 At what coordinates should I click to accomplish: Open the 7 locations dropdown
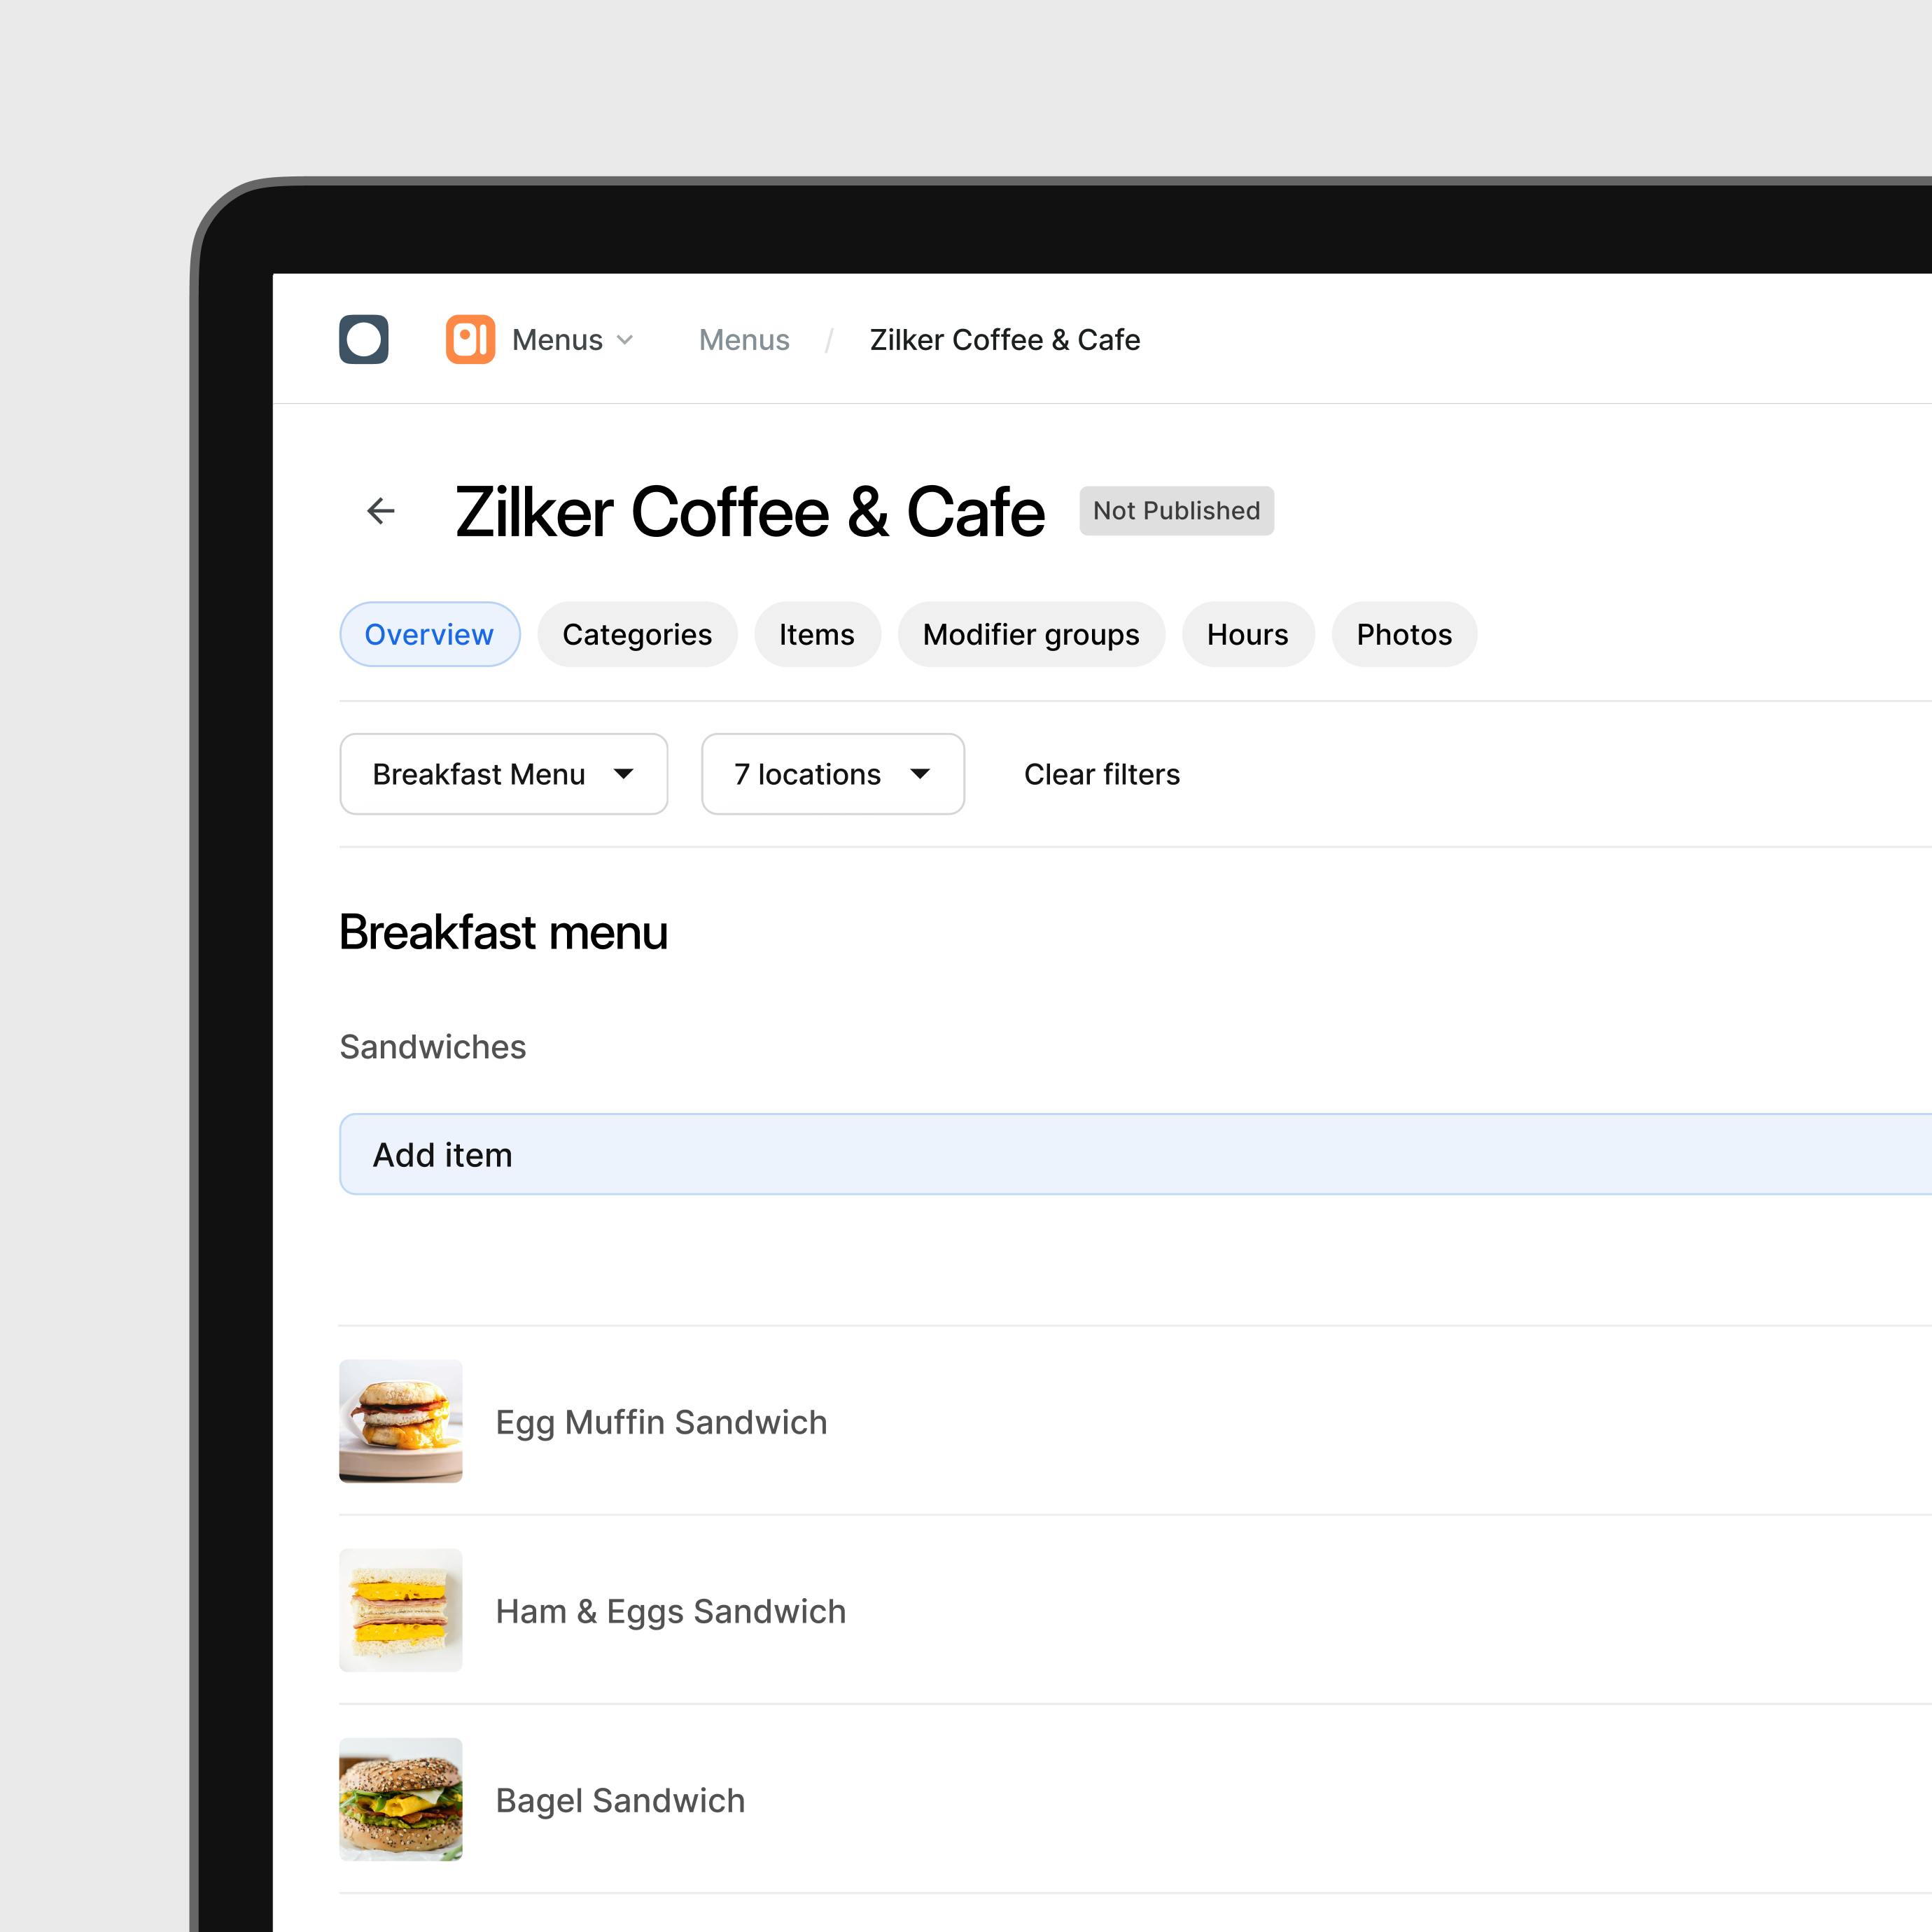pos(832,774)
